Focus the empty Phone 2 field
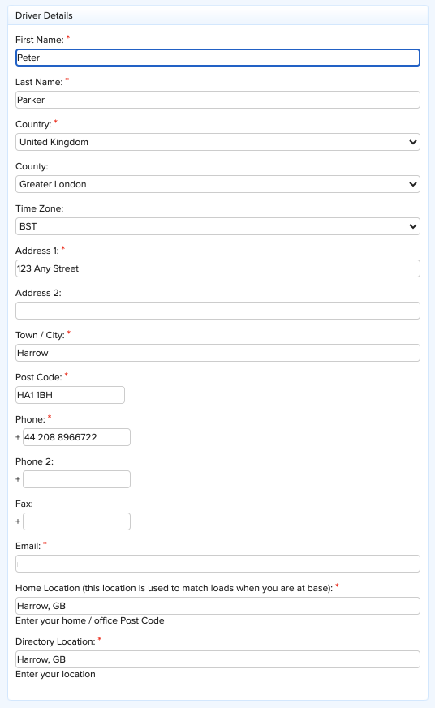Viewport: 435px width, 708px height. pyautogui.click(x=77, y=479)
